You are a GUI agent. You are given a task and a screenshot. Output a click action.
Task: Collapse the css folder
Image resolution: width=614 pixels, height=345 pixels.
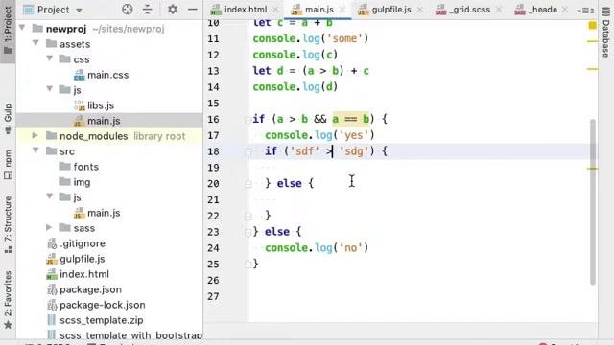click(x=50, y=58)
